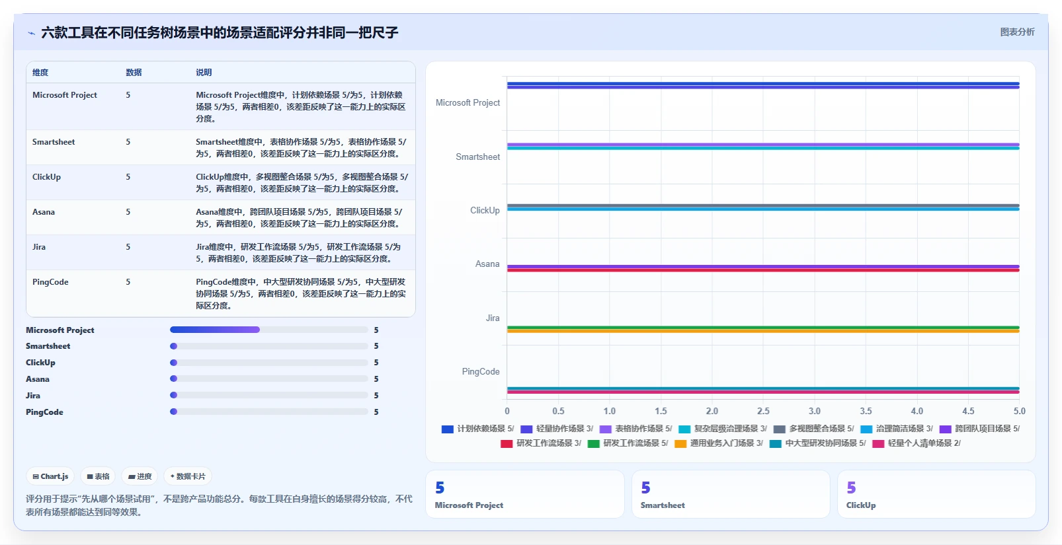Click the 图表分析 label in the header

1017,32
